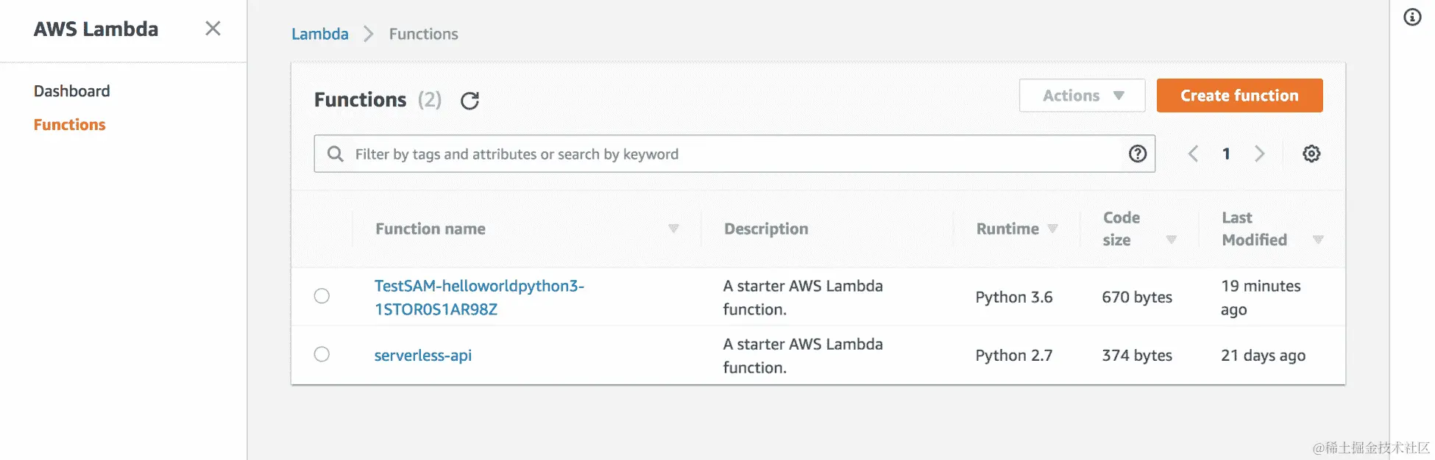Image resolution: width=1435 pixels, height=460 pixels.
Task: Focus the filter by keyword search field
Action: tap(736, 154)
